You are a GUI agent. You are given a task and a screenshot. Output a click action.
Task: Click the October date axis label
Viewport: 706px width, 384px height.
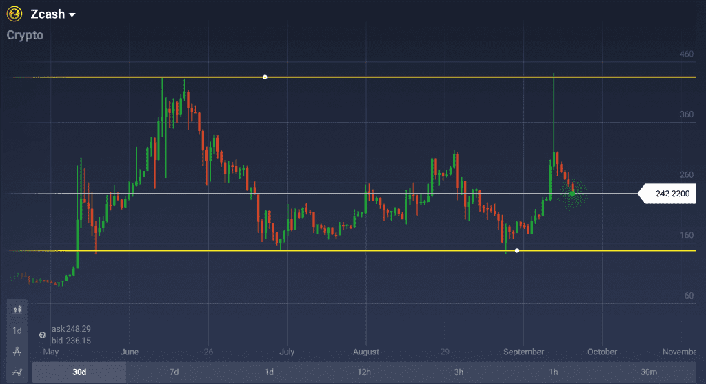coord(602,352)
